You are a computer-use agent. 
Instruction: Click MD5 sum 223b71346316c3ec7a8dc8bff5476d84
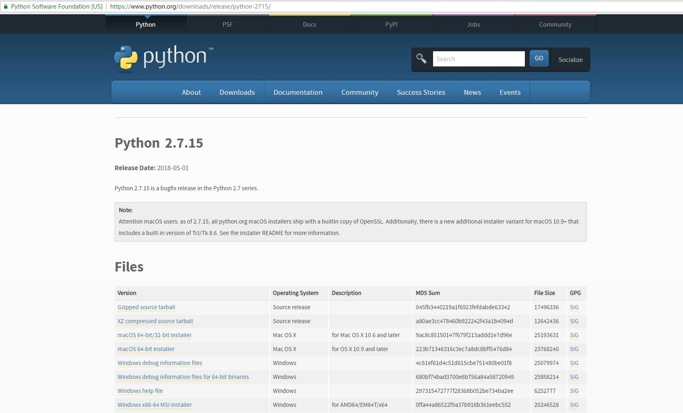tap(464, 349)
